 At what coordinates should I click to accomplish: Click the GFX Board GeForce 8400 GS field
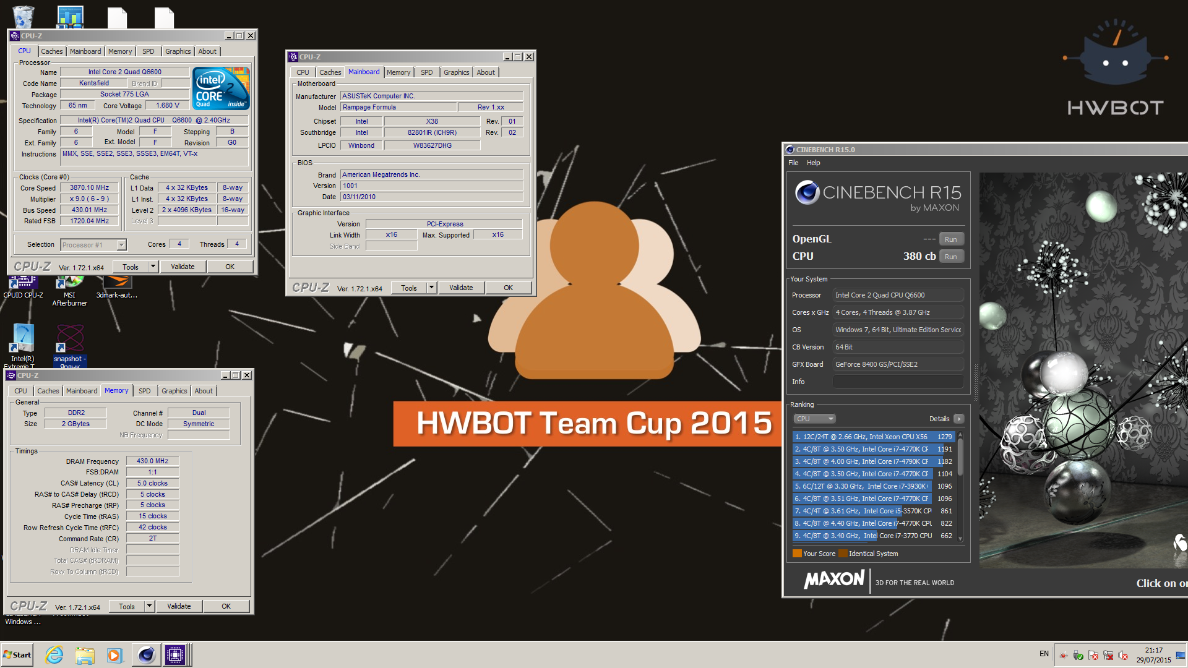click(898, 364)
